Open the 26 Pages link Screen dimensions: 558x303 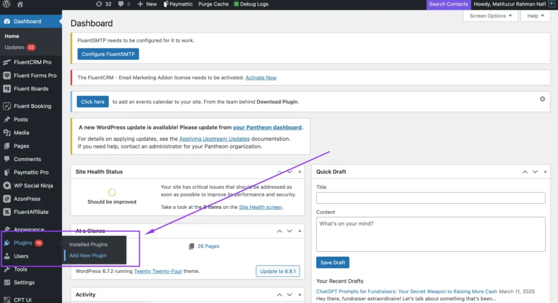pyautogui.click(x=208, y=246)
